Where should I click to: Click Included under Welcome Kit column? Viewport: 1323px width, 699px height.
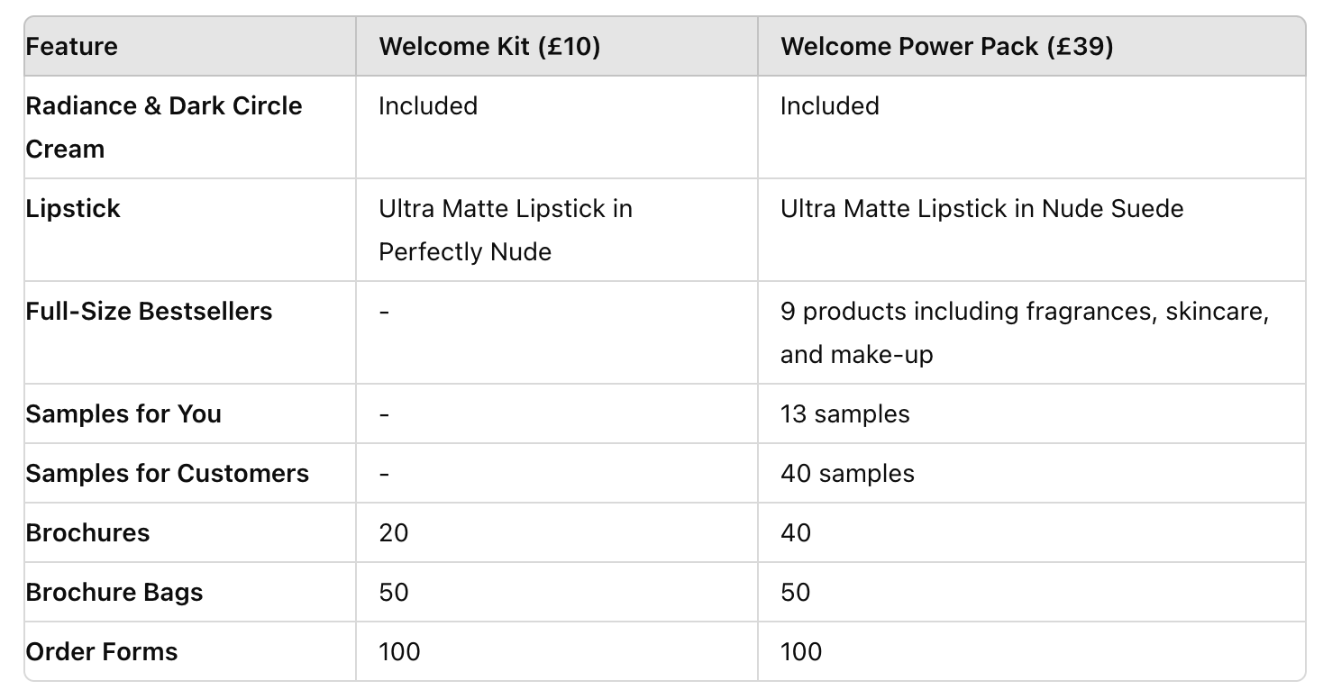428,106
